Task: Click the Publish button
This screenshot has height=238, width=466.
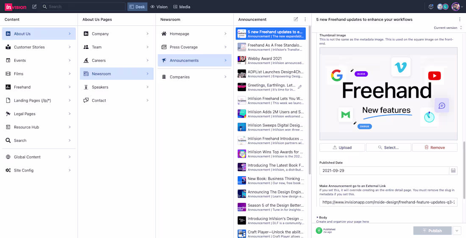Action: point(432,230)
